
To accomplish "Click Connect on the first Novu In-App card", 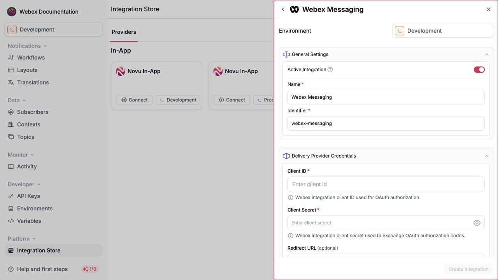I will click(x=134, y=100).
